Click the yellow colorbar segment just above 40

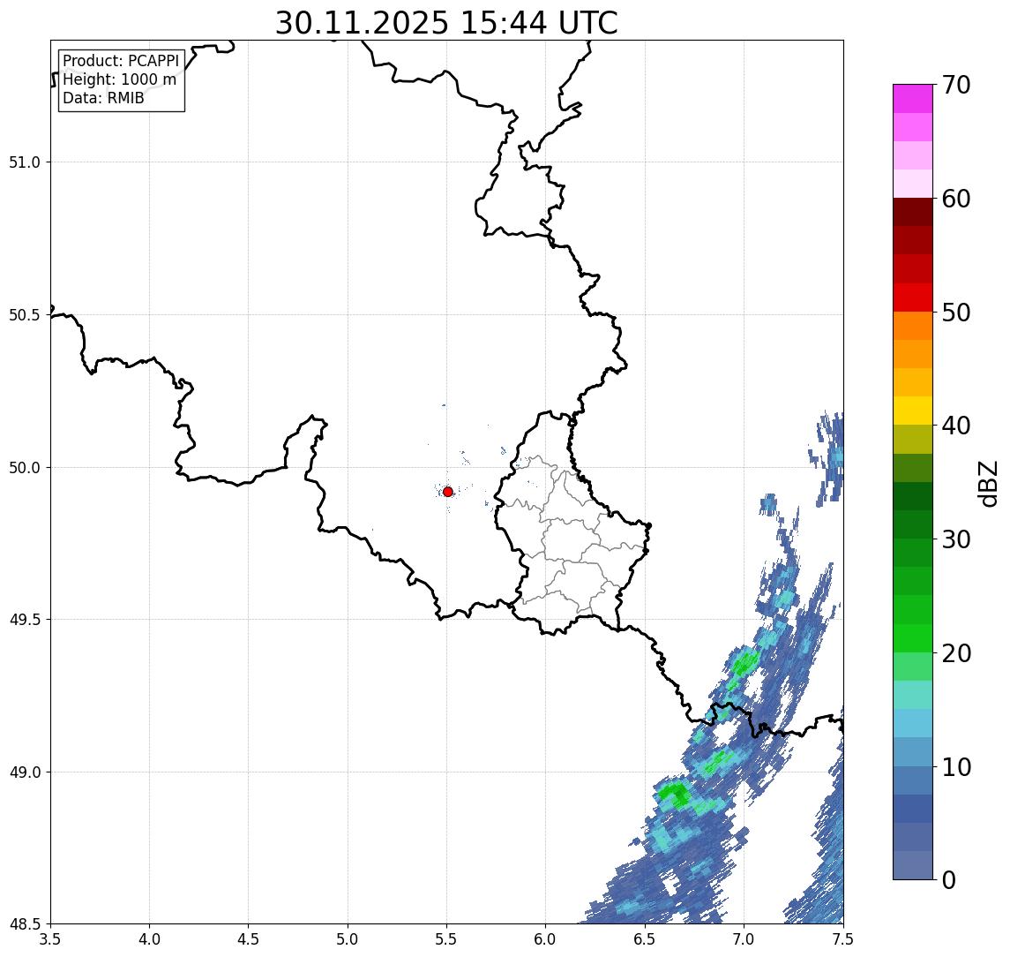(x=913, y=411)
